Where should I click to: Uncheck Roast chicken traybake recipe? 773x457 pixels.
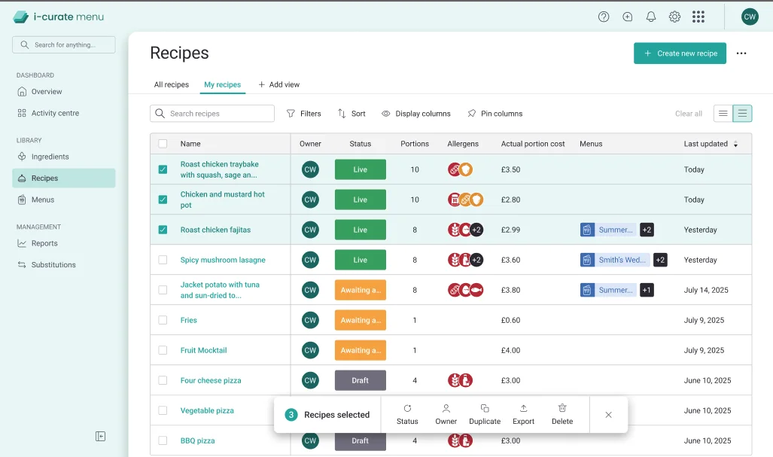pos(163,169)
